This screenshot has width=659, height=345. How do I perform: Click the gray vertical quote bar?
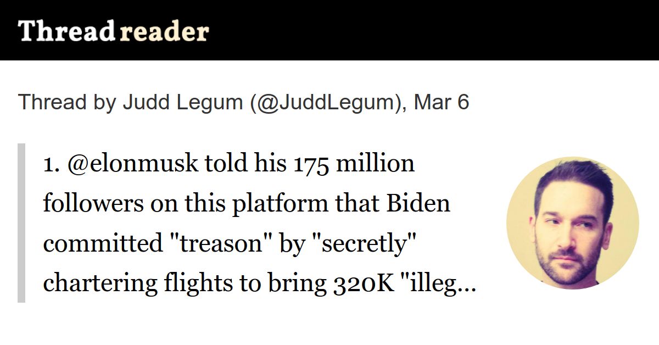pos(21,223)
